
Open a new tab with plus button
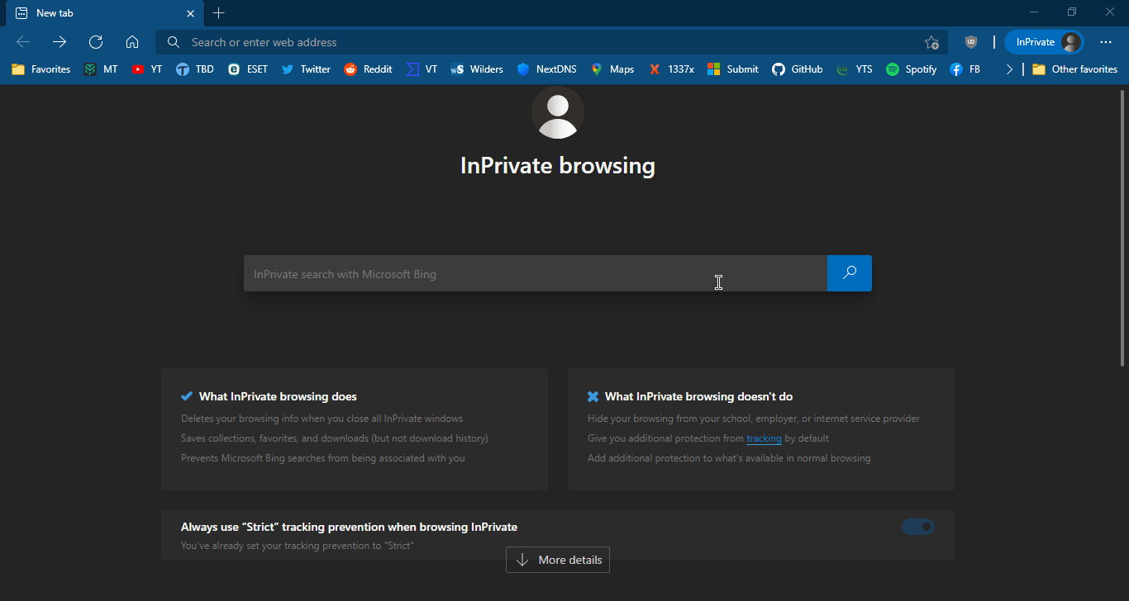[218, 13]
